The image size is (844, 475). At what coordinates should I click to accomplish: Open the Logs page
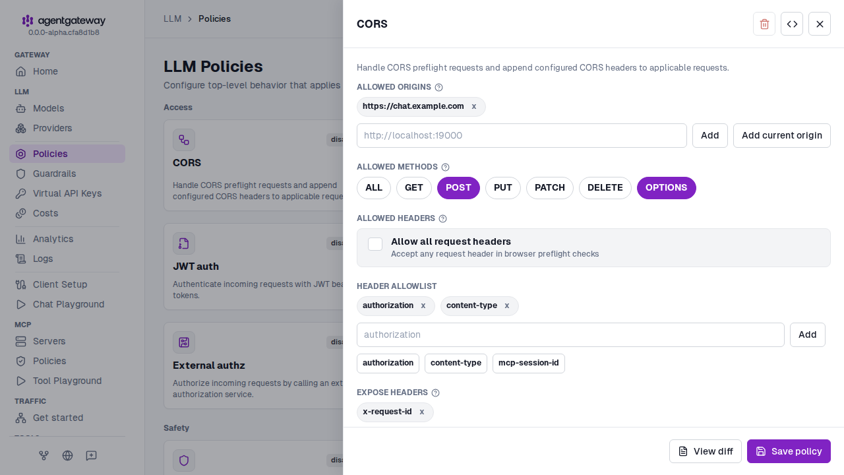pyautogui.click(x=67, y=259)
